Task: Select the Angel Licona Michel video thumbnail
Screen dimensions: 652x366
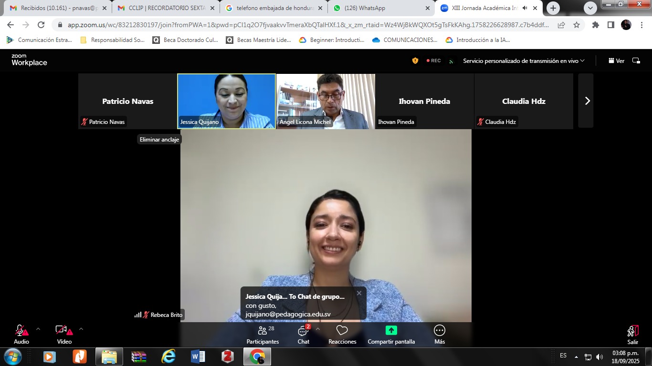Action: click(x=326, y=101)
